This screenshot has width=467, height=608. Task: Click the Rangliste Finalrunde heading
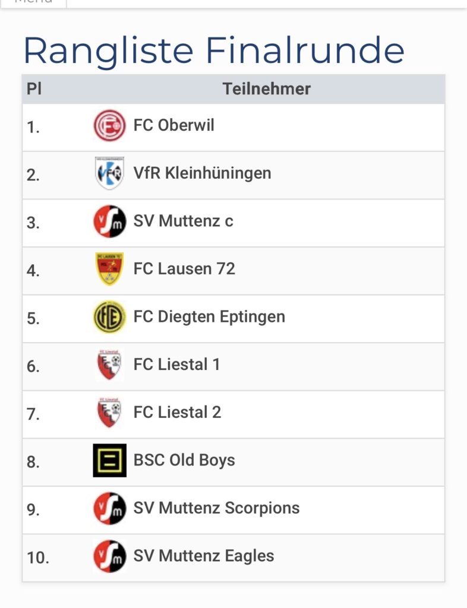coord(214,51)
